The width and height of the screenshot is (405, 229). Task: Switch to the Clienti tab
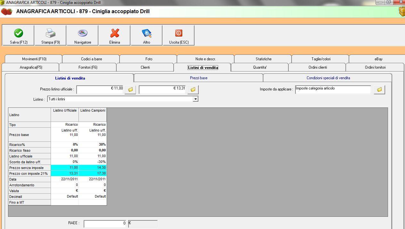[145, 67]
